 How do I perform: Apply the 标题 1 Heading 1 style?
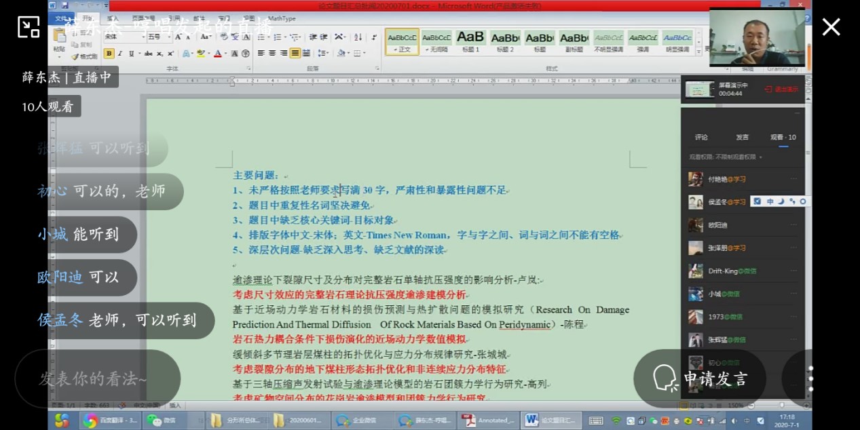(x=470, y=41)
